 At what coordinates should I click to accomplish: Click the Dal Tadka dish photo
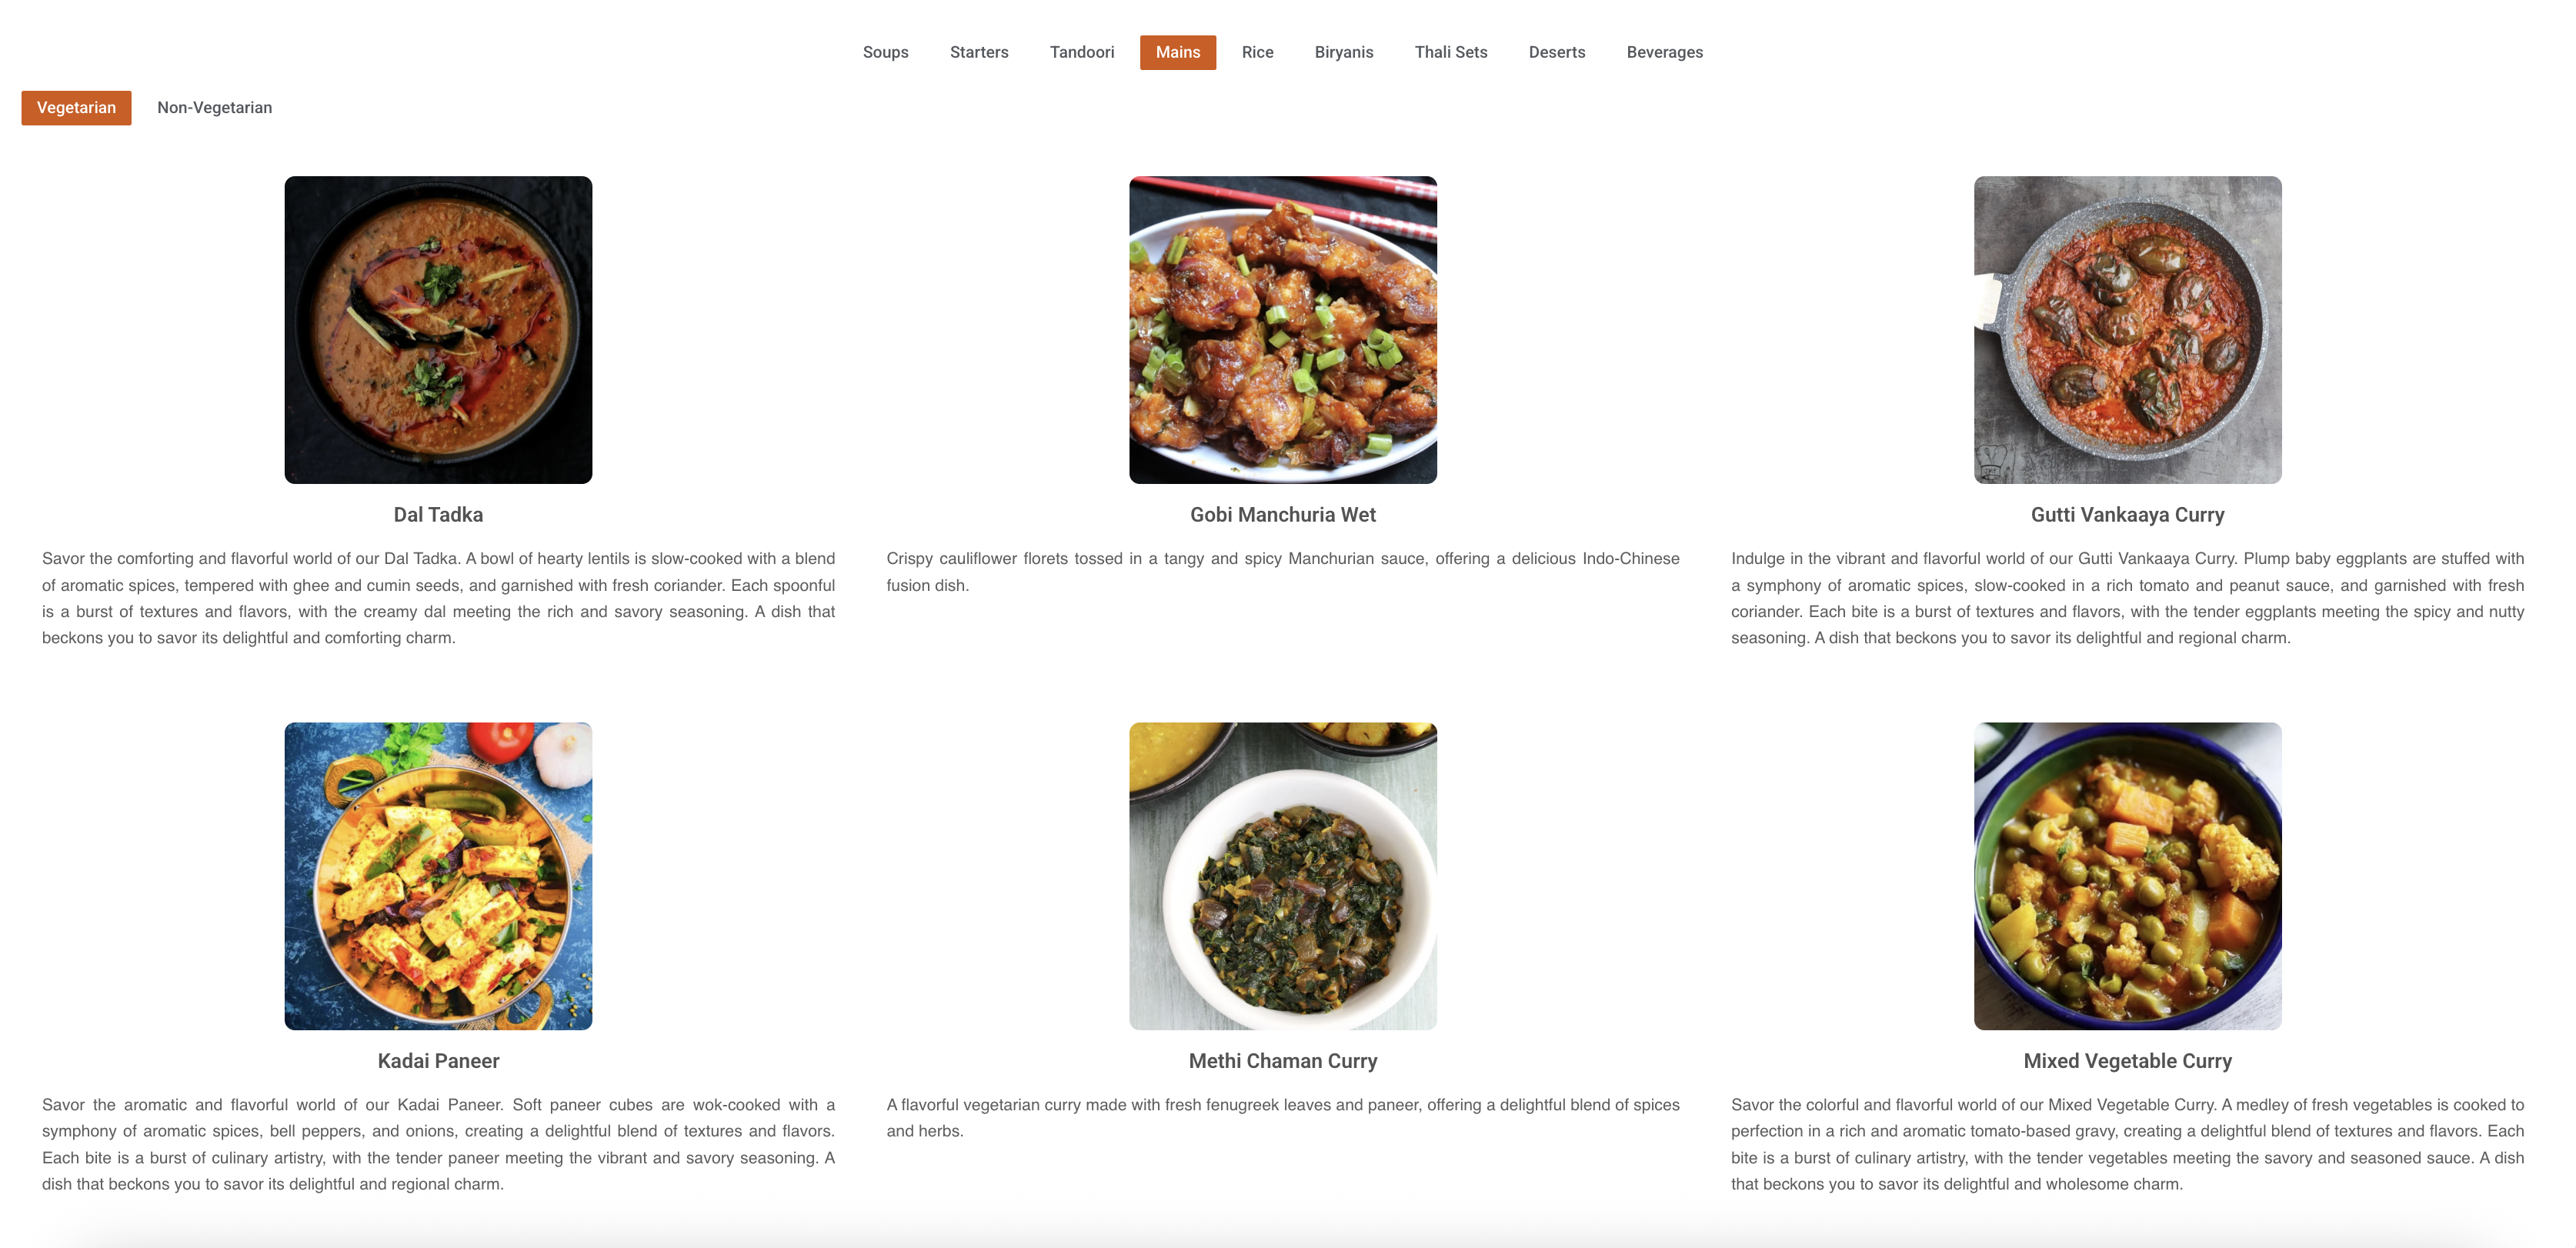click(x=438, y=330)
